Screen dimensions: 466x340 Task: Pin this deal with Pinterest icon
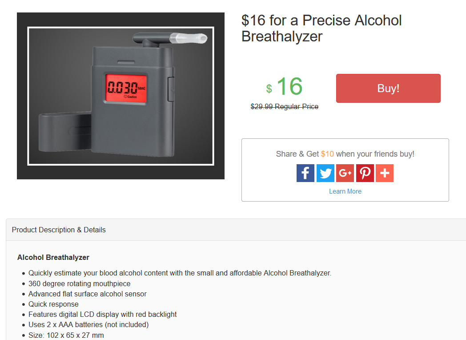coord(365,173)
